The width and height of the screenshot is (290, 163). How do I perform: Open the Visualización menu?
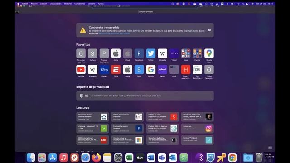(x=55, y=4)
